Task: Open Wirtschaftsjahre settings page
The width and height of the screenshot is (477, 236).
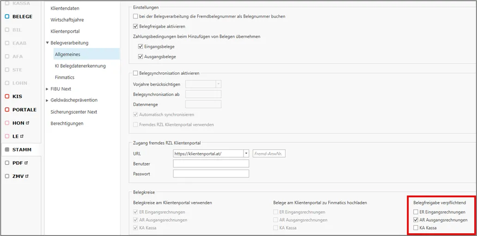Action: click(67, 20)
